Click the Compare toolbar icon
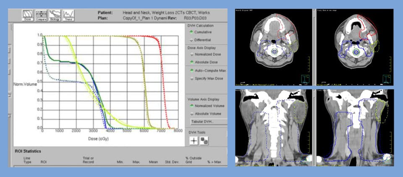 [x=41, y=15]
